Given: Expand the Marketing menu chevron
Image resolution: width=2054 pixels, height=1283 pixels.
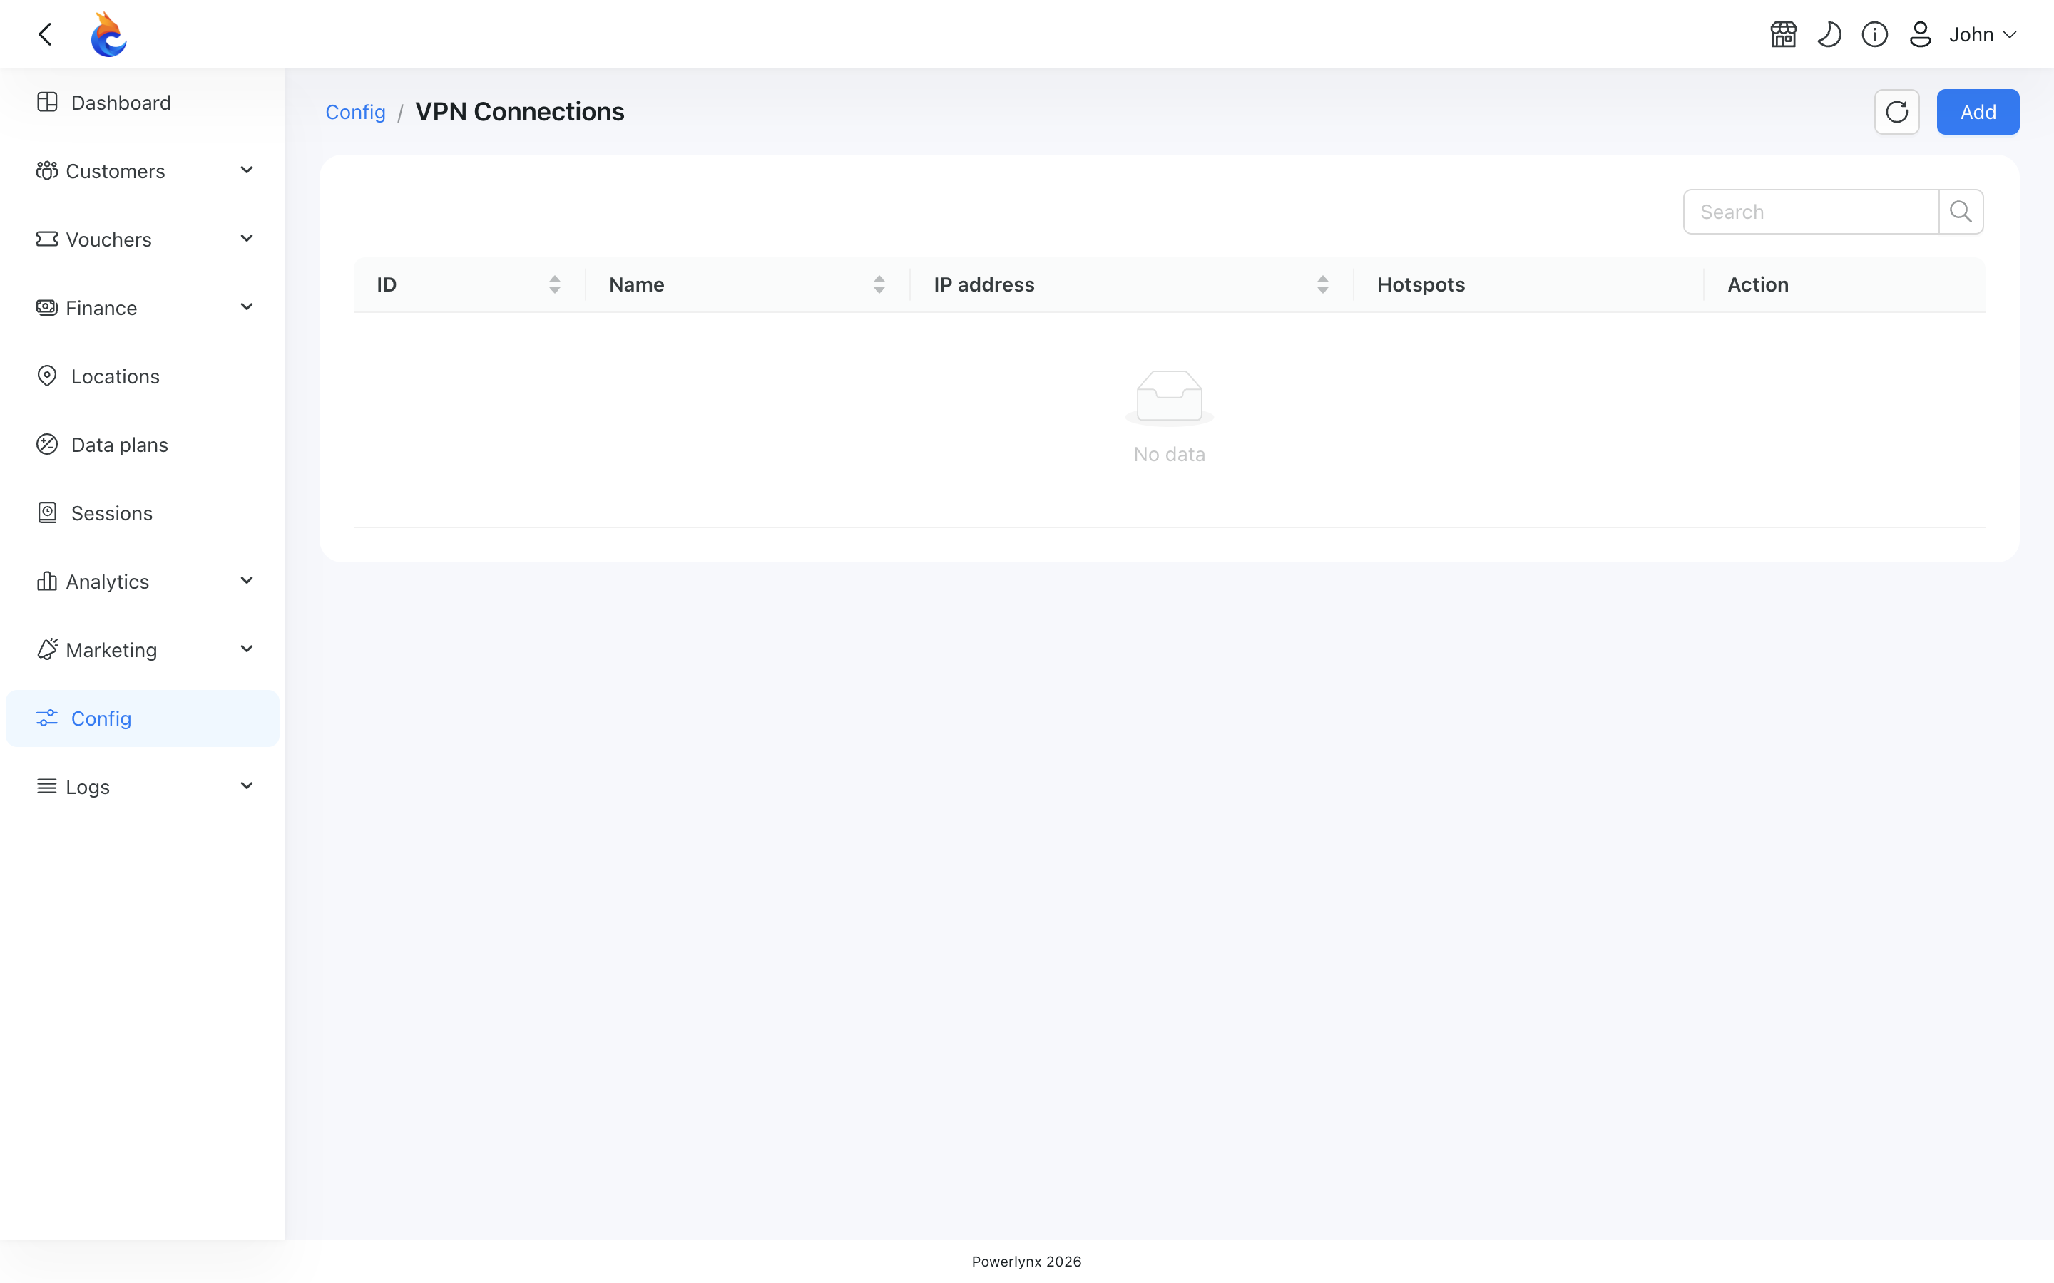Looking at the screenshot, I should click(x=247, y=650).
